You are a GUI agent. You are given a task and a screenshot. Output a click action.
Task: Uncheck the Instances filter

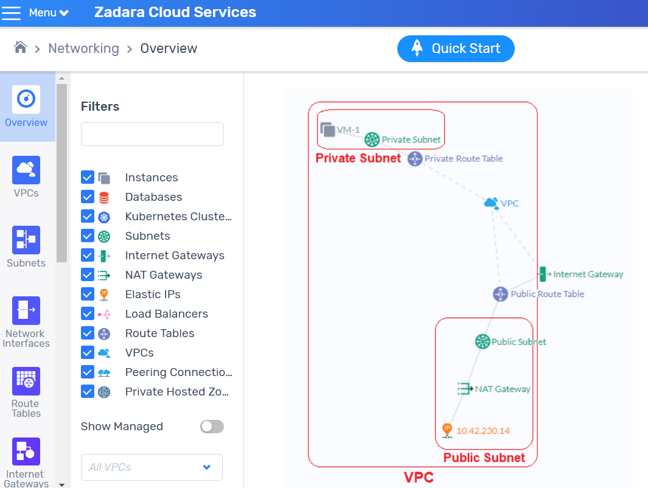[88, 177]
